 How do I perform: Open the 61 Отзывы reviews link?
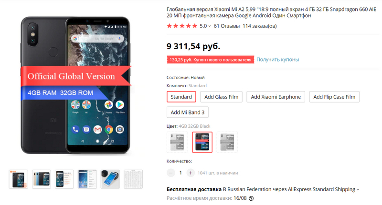pyautogui.click(x=226, y=26)
